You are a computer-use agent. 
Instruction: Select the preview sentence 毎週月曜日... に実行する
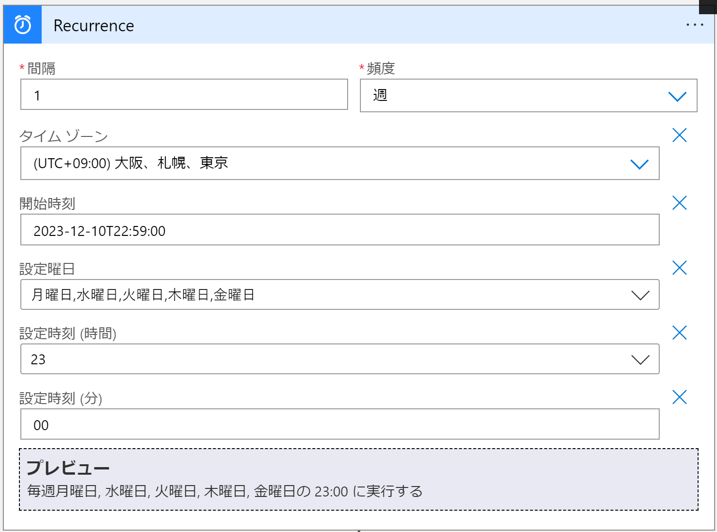225,491
